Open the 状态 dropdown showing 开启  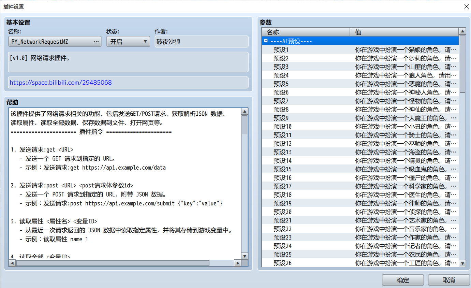[x=128, y=42]
